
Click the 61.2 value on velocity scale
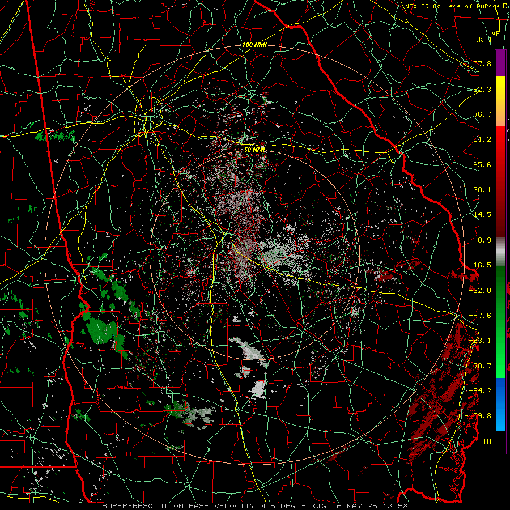coord(482,139)
